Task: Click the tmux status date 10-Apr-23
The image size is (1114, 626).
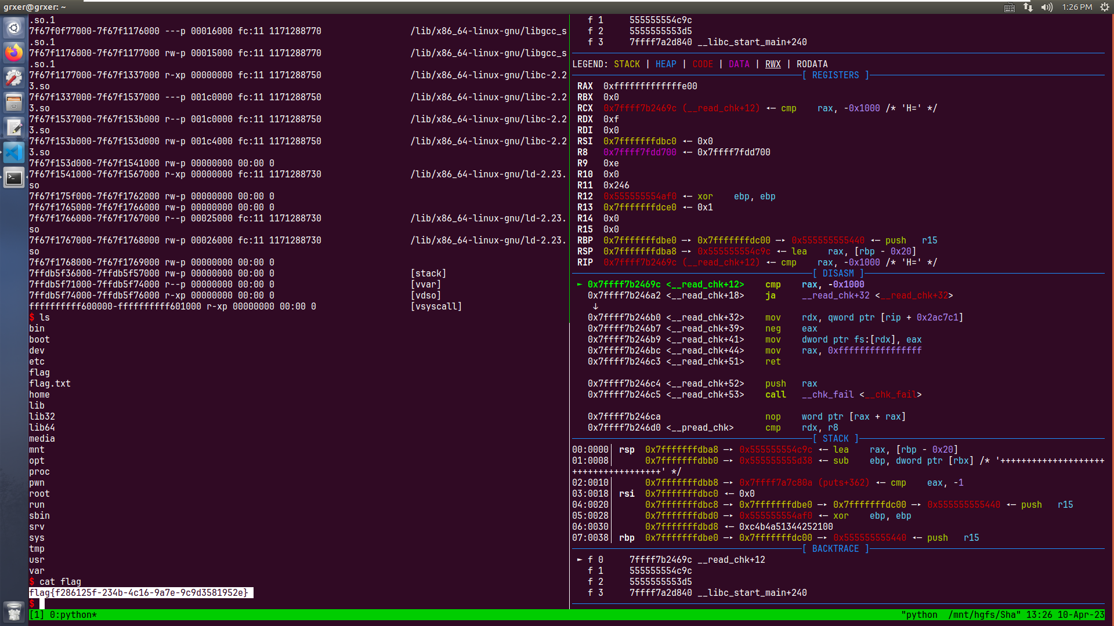Action: (x=1082, y=615)
